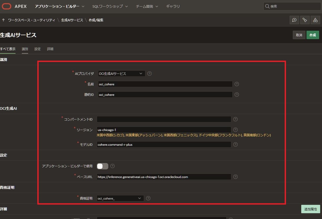Focus the 静的ID input field

(165, 95)
